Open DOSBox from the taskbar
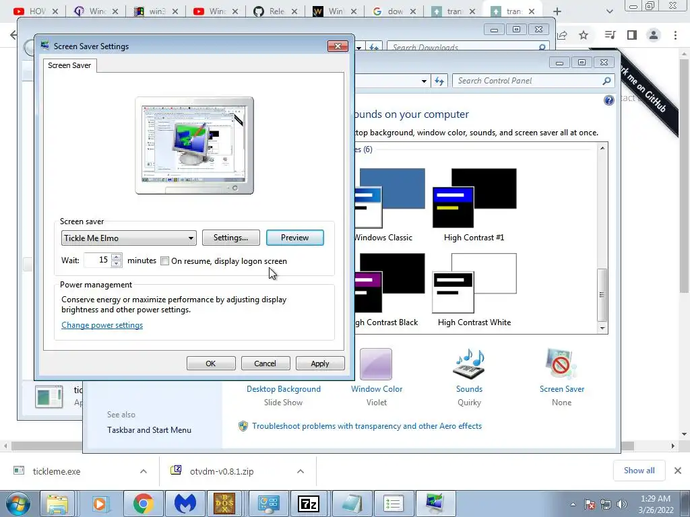The height and width of the screenshot is (517, 690). (225, 504)
